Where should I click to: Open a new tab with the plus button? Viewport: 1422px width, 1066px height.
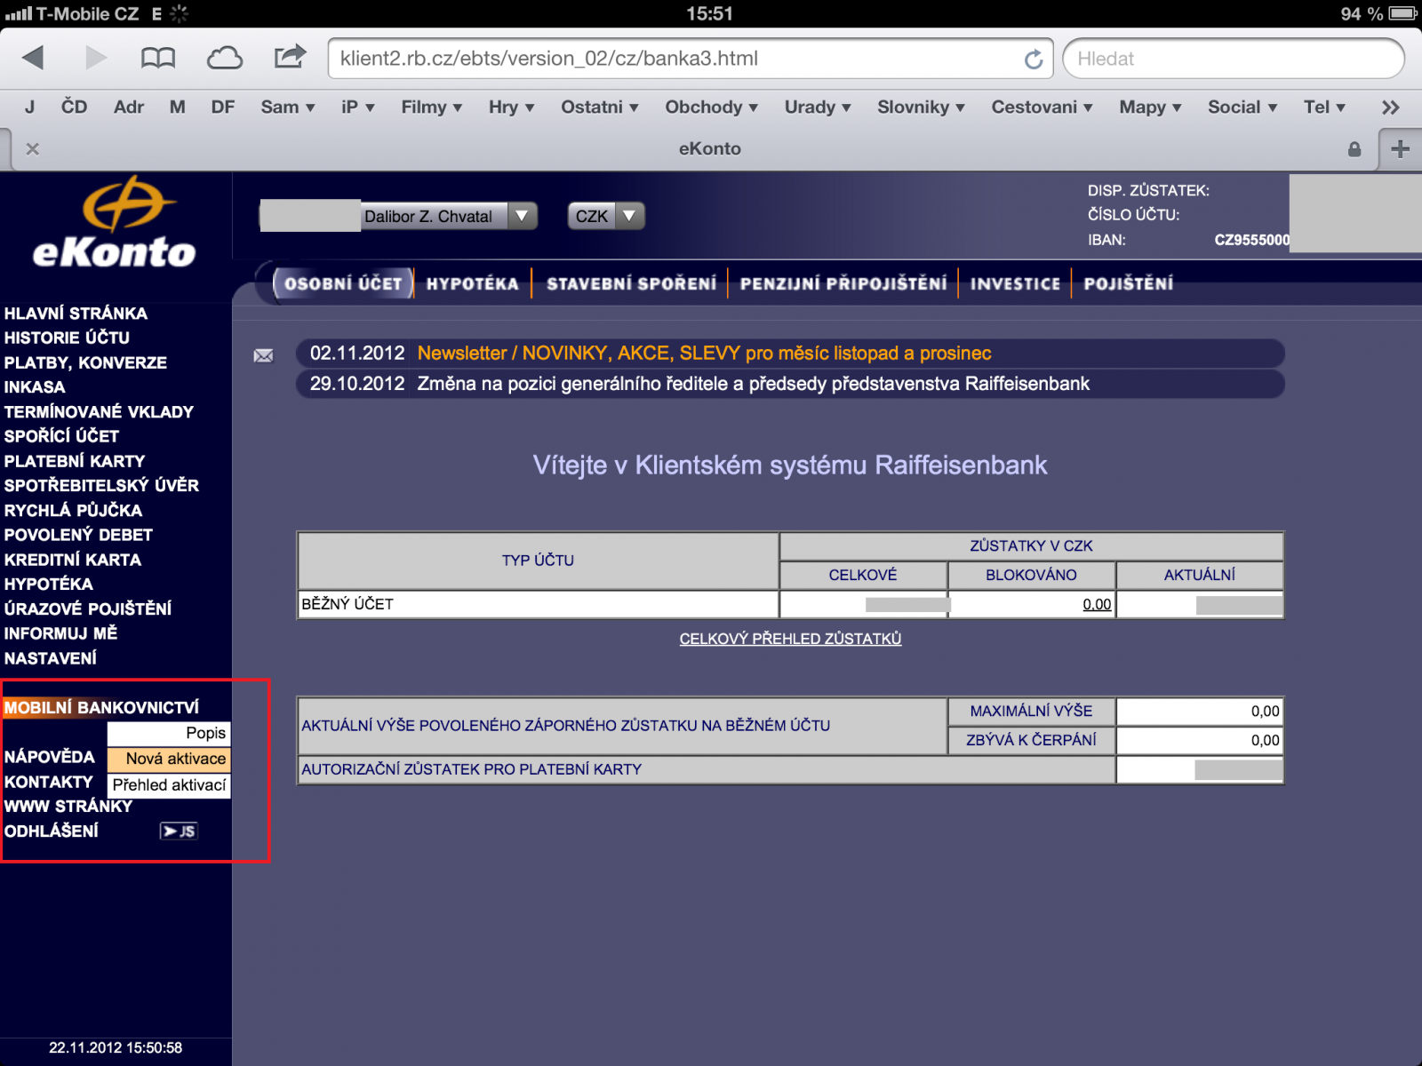[x=1401, y=148]
